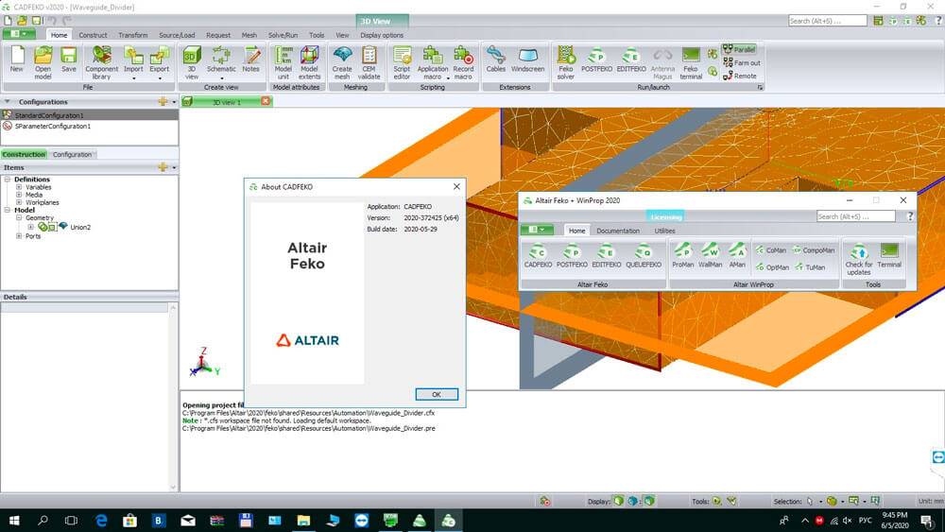Toggle the Parallel run option
945x532 pixels.
[739, 49]
